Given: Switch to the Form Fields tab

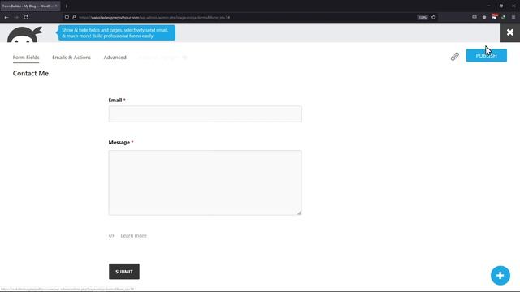Looking at the screenshot, I should tap(26, 58).
